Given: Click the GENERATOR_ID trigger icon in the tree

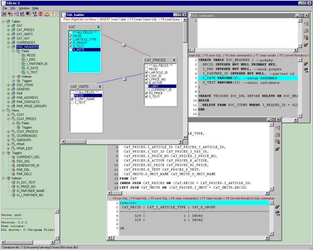Looking at the screenshot, I should pyautogui.click(x=13, y=166).
